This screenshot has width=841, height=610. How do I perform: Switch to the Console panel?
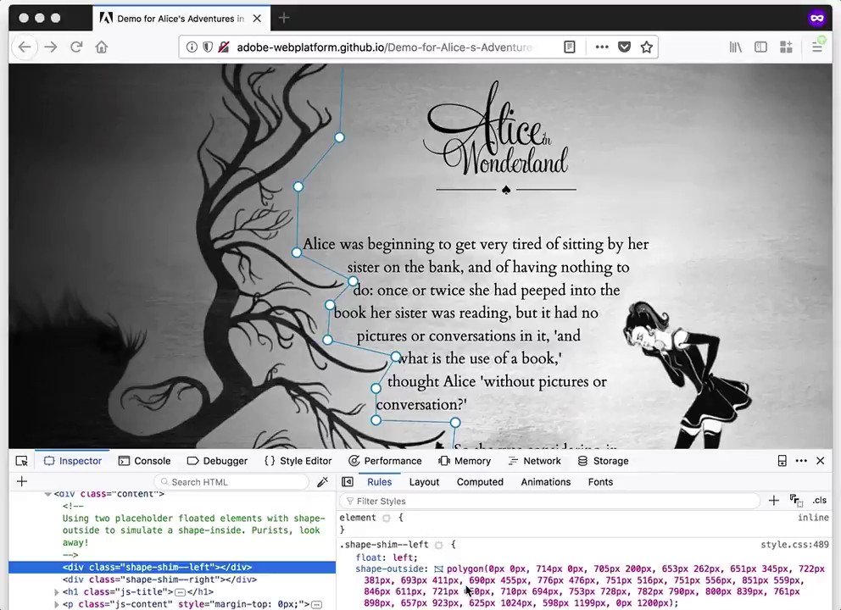pyautogui.click(x=144, y=461)
